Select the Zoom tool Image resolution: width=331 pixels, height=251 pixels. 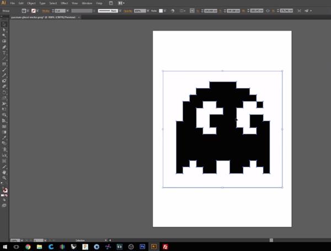pos(4,178)
